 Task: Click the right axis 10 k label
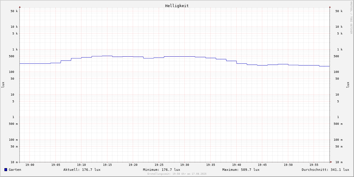339,27
